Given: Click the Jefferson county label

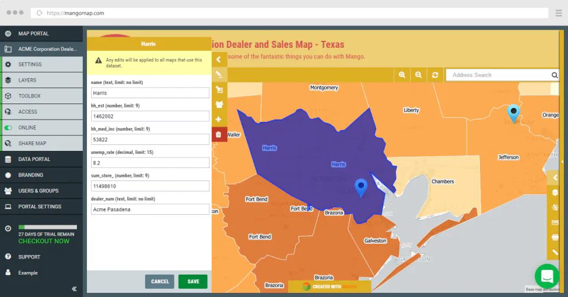Looking at the screenshot, I should (508, 157).
